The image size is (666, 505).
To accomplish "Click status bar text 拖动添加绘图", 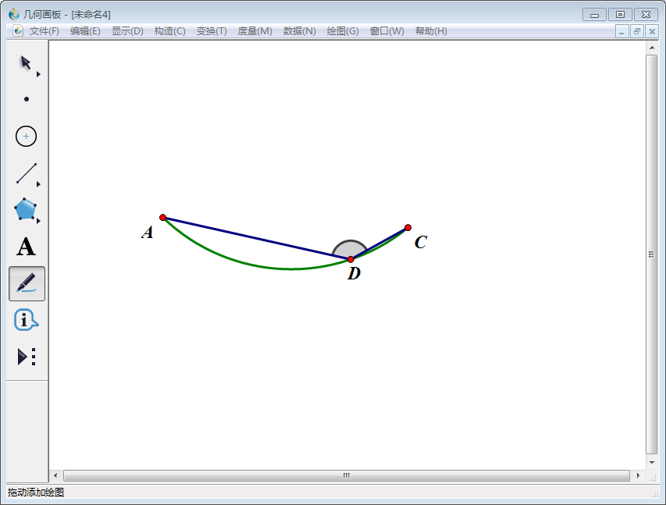I will click(36, 493).
